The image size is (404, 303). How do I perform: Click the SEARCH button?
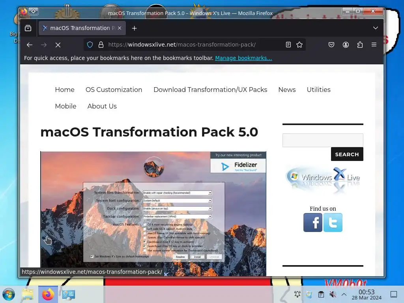click(347, 154)
